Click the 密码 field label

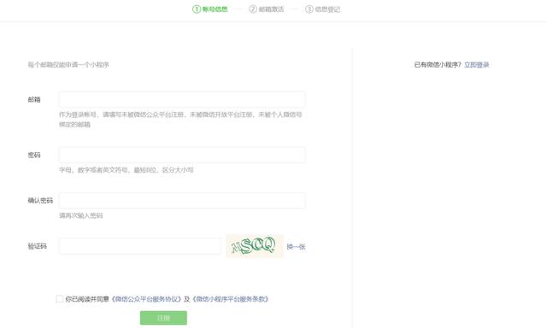[x=34, y=155]
